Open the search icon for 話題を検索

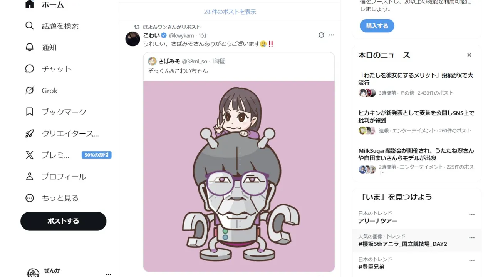click(x=30, y=26)
